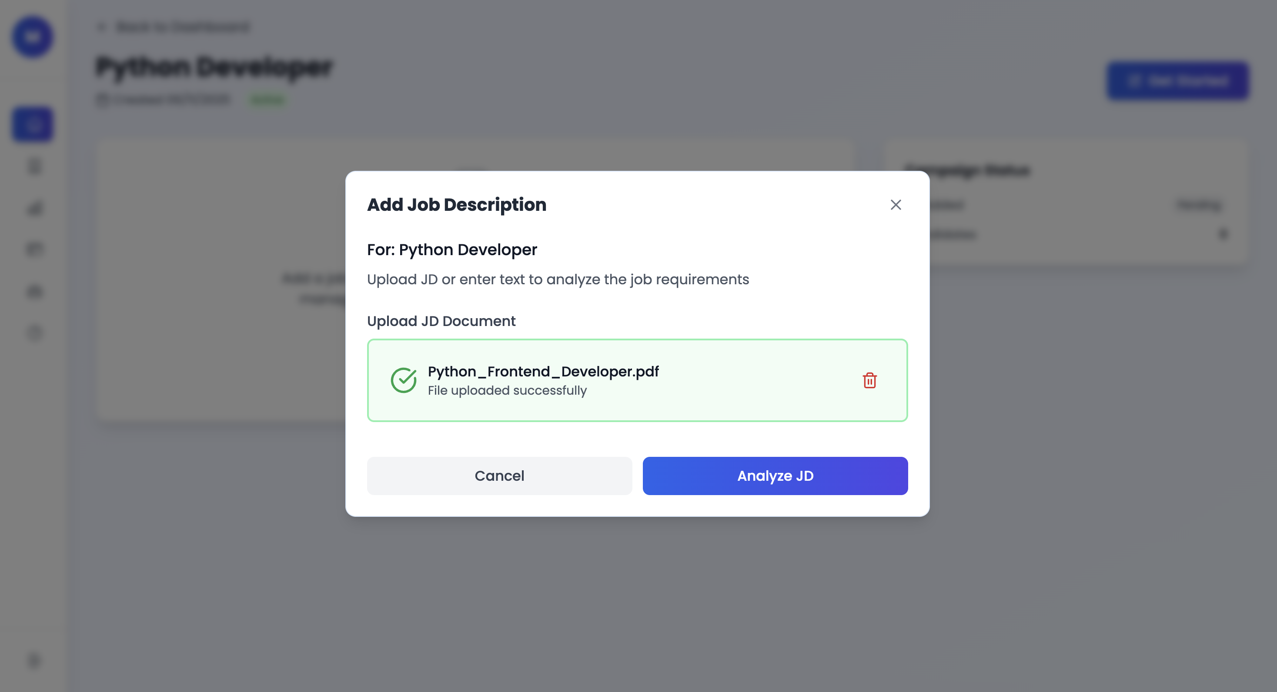Open the Get Started button top right
Image resolution: width=1277 pixels, height=692 pixels.
(x=1178, y=81)
